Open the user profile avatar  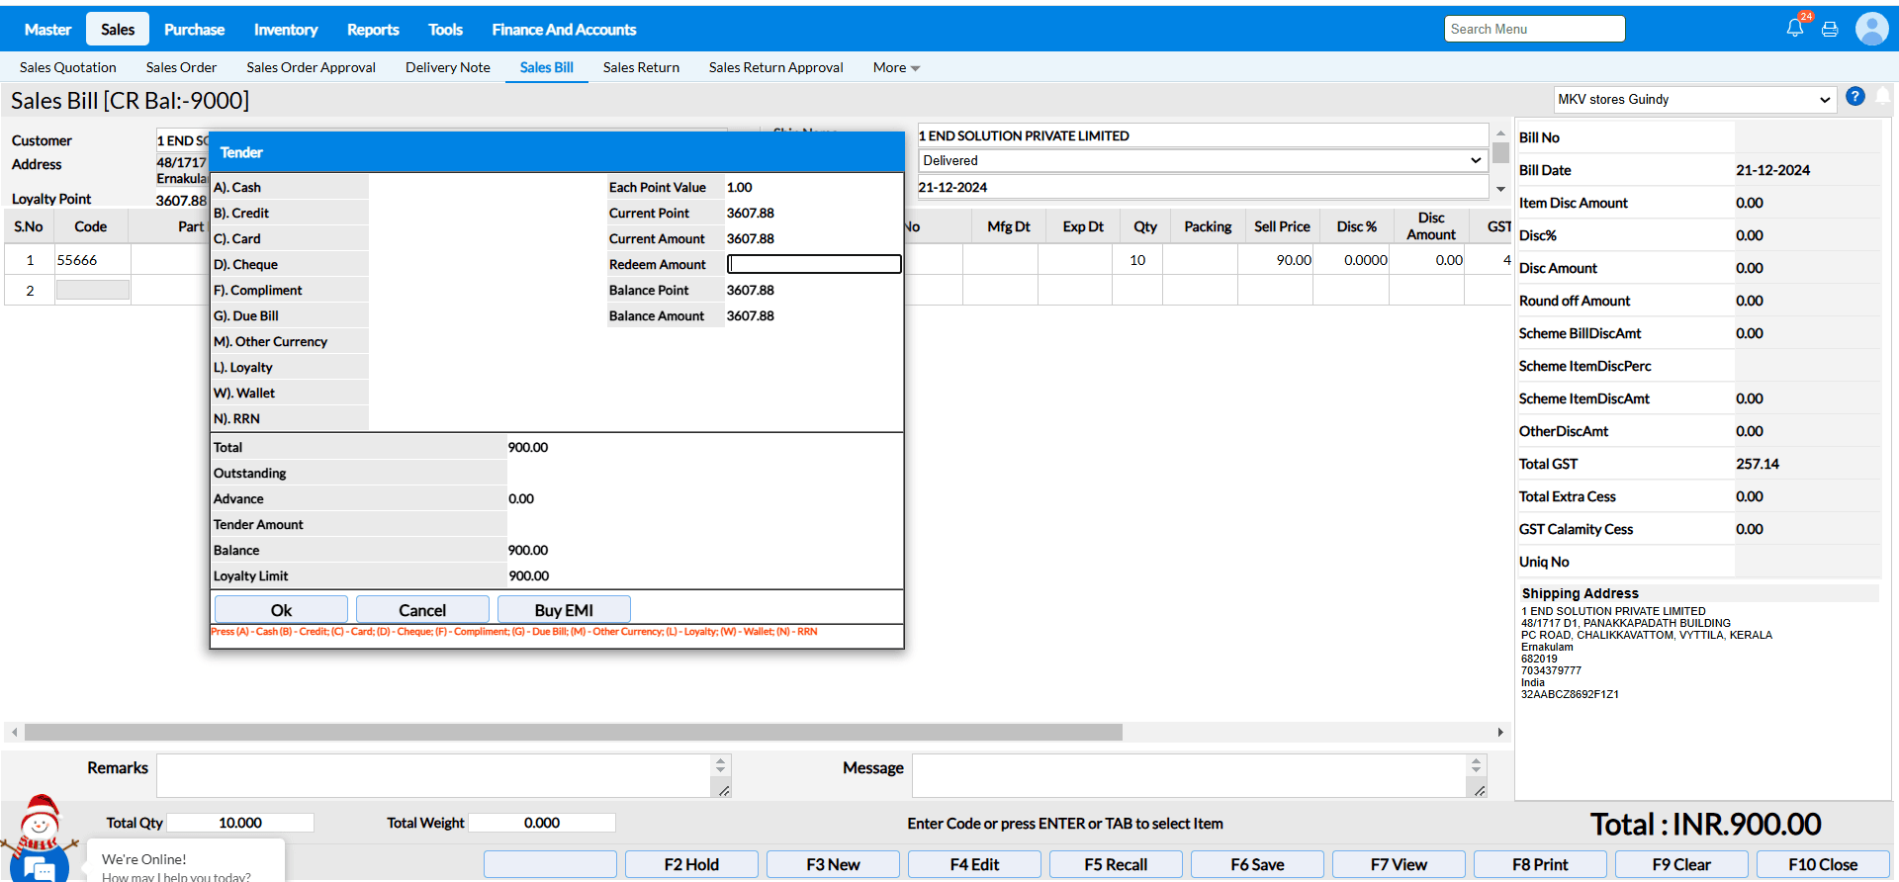point(1871,29)
